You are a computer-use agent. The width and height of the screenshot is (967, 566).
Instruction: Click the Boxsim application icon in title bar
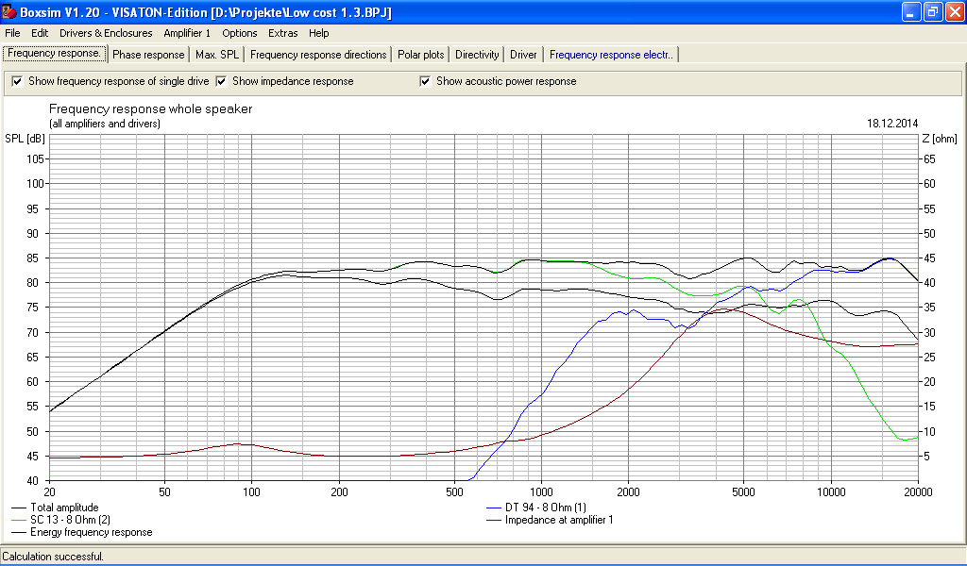9,11
